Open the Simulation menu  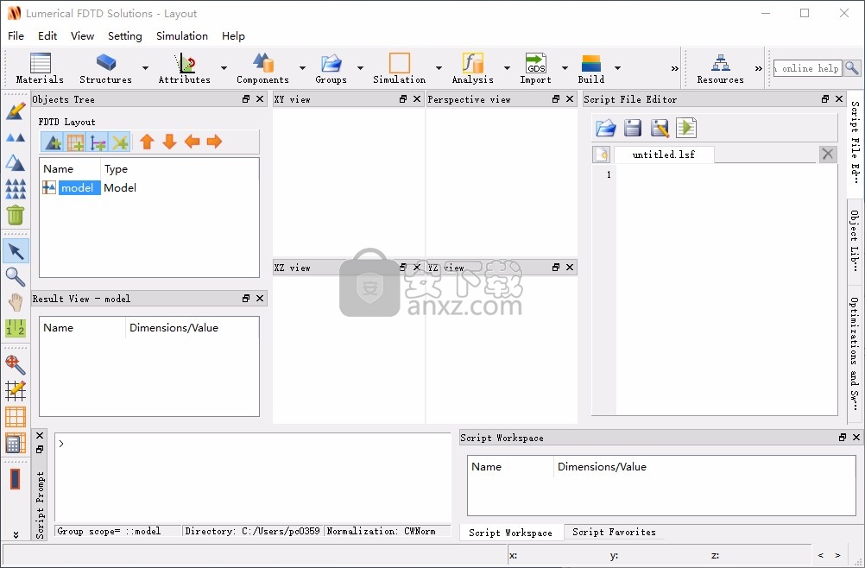click(x=182, y=36)
